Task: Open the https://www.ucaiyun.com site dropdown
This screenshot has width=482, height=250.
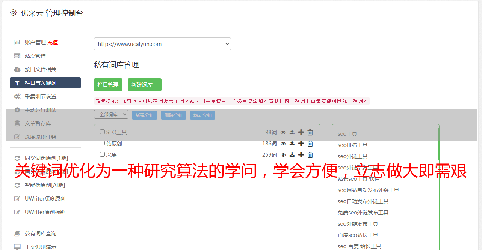Action: pyautogui.click(x=162, y=44)
